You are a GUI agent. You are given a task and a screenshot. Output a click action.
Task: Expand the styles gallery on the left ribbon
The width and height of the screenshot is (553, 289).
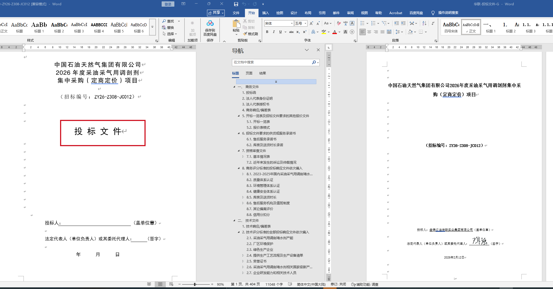coord(152,27)
